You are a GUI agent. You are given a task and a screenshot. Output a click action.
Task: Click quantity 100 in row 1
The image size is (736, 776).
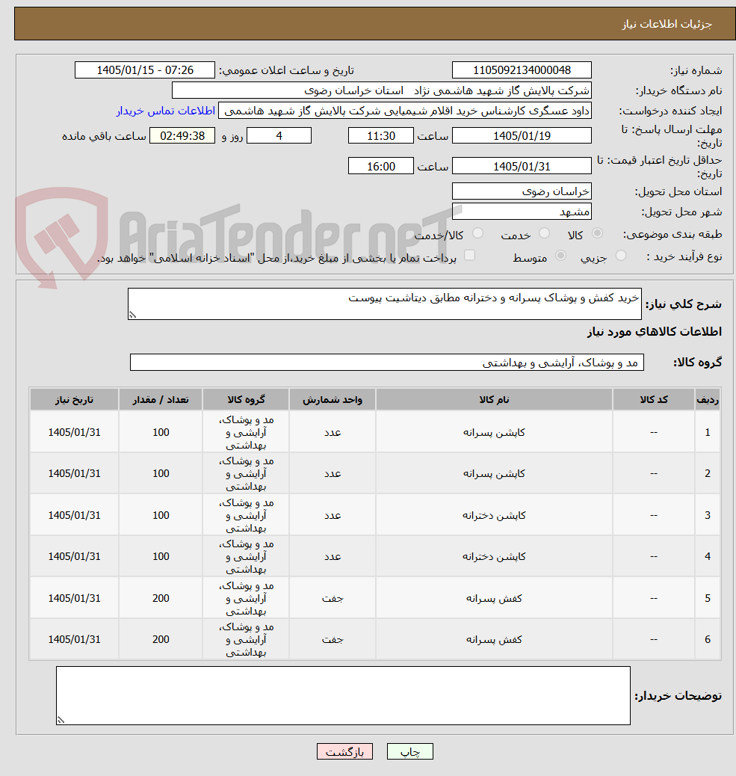161,433
